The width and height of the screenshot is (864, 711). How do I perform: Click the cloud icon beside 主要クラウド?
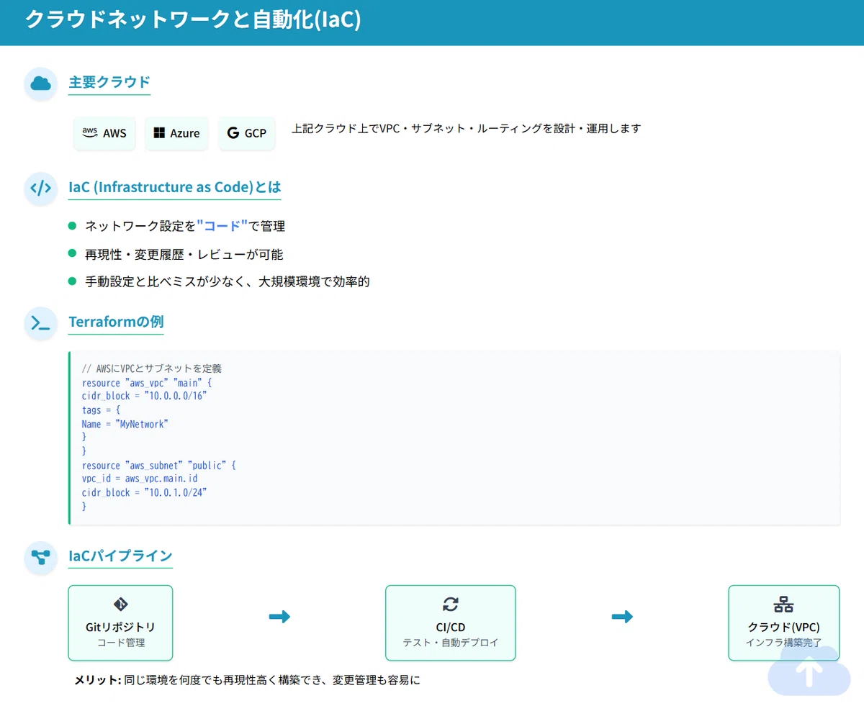click(x=41, y=83)
